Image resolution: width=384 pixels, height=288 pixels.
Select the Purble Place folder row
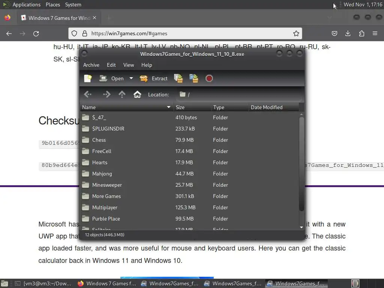point(189,219)
